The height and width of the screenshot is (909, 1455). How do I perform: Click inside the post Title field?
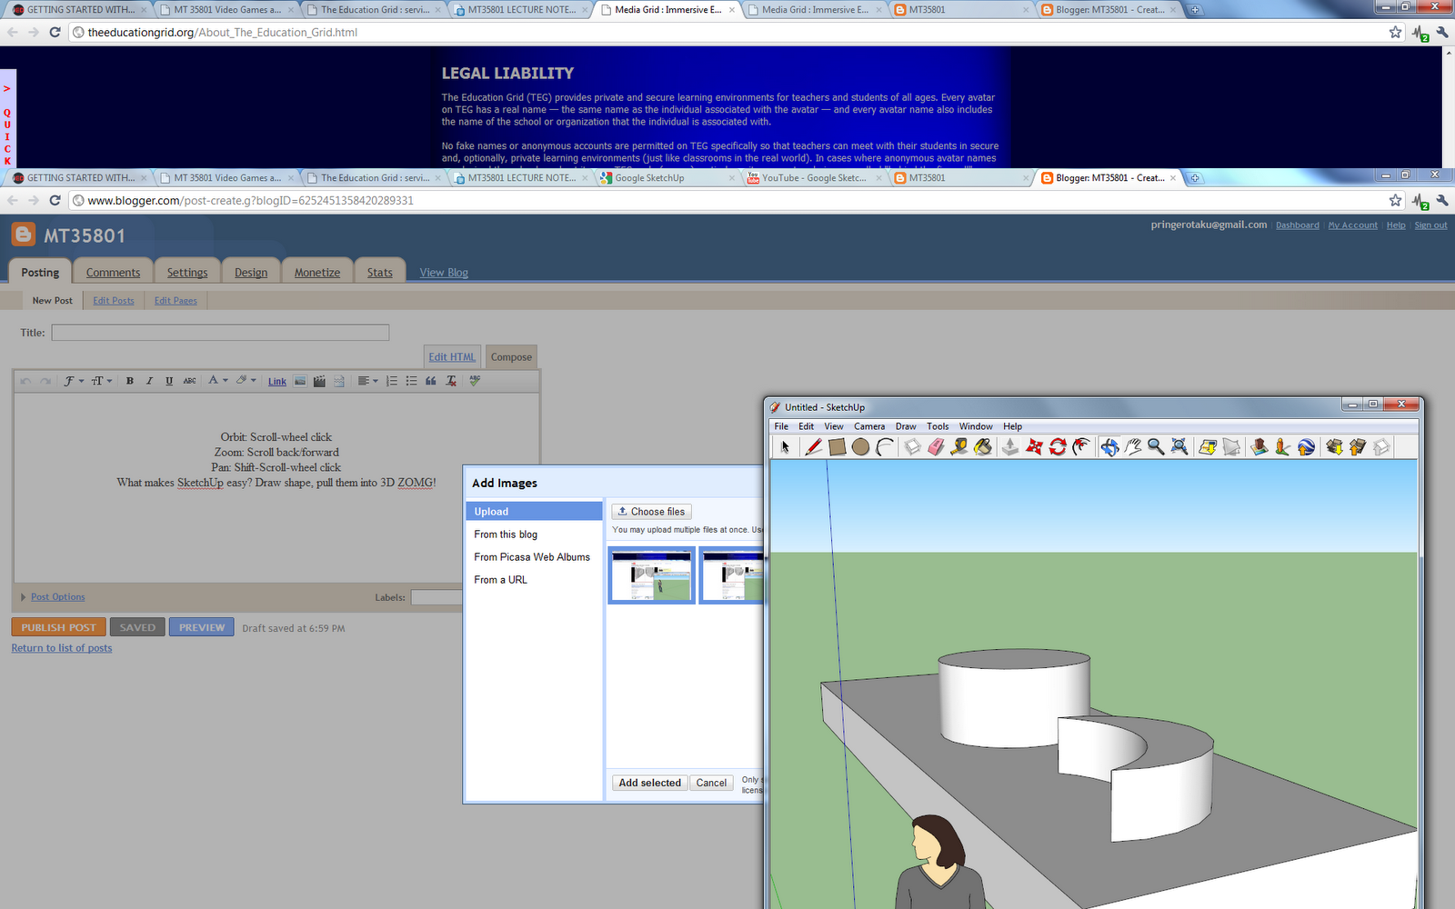coord(218,333)
